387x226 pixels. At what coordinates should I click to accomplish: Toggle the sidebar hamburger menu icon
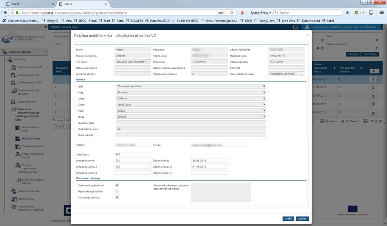point(46,27)
